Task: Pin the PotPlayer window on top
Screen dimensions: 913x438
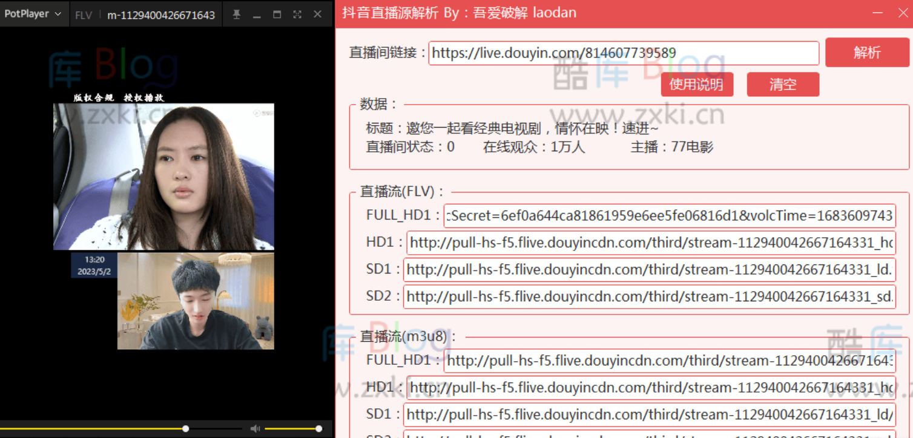Action: click(237, 15)
